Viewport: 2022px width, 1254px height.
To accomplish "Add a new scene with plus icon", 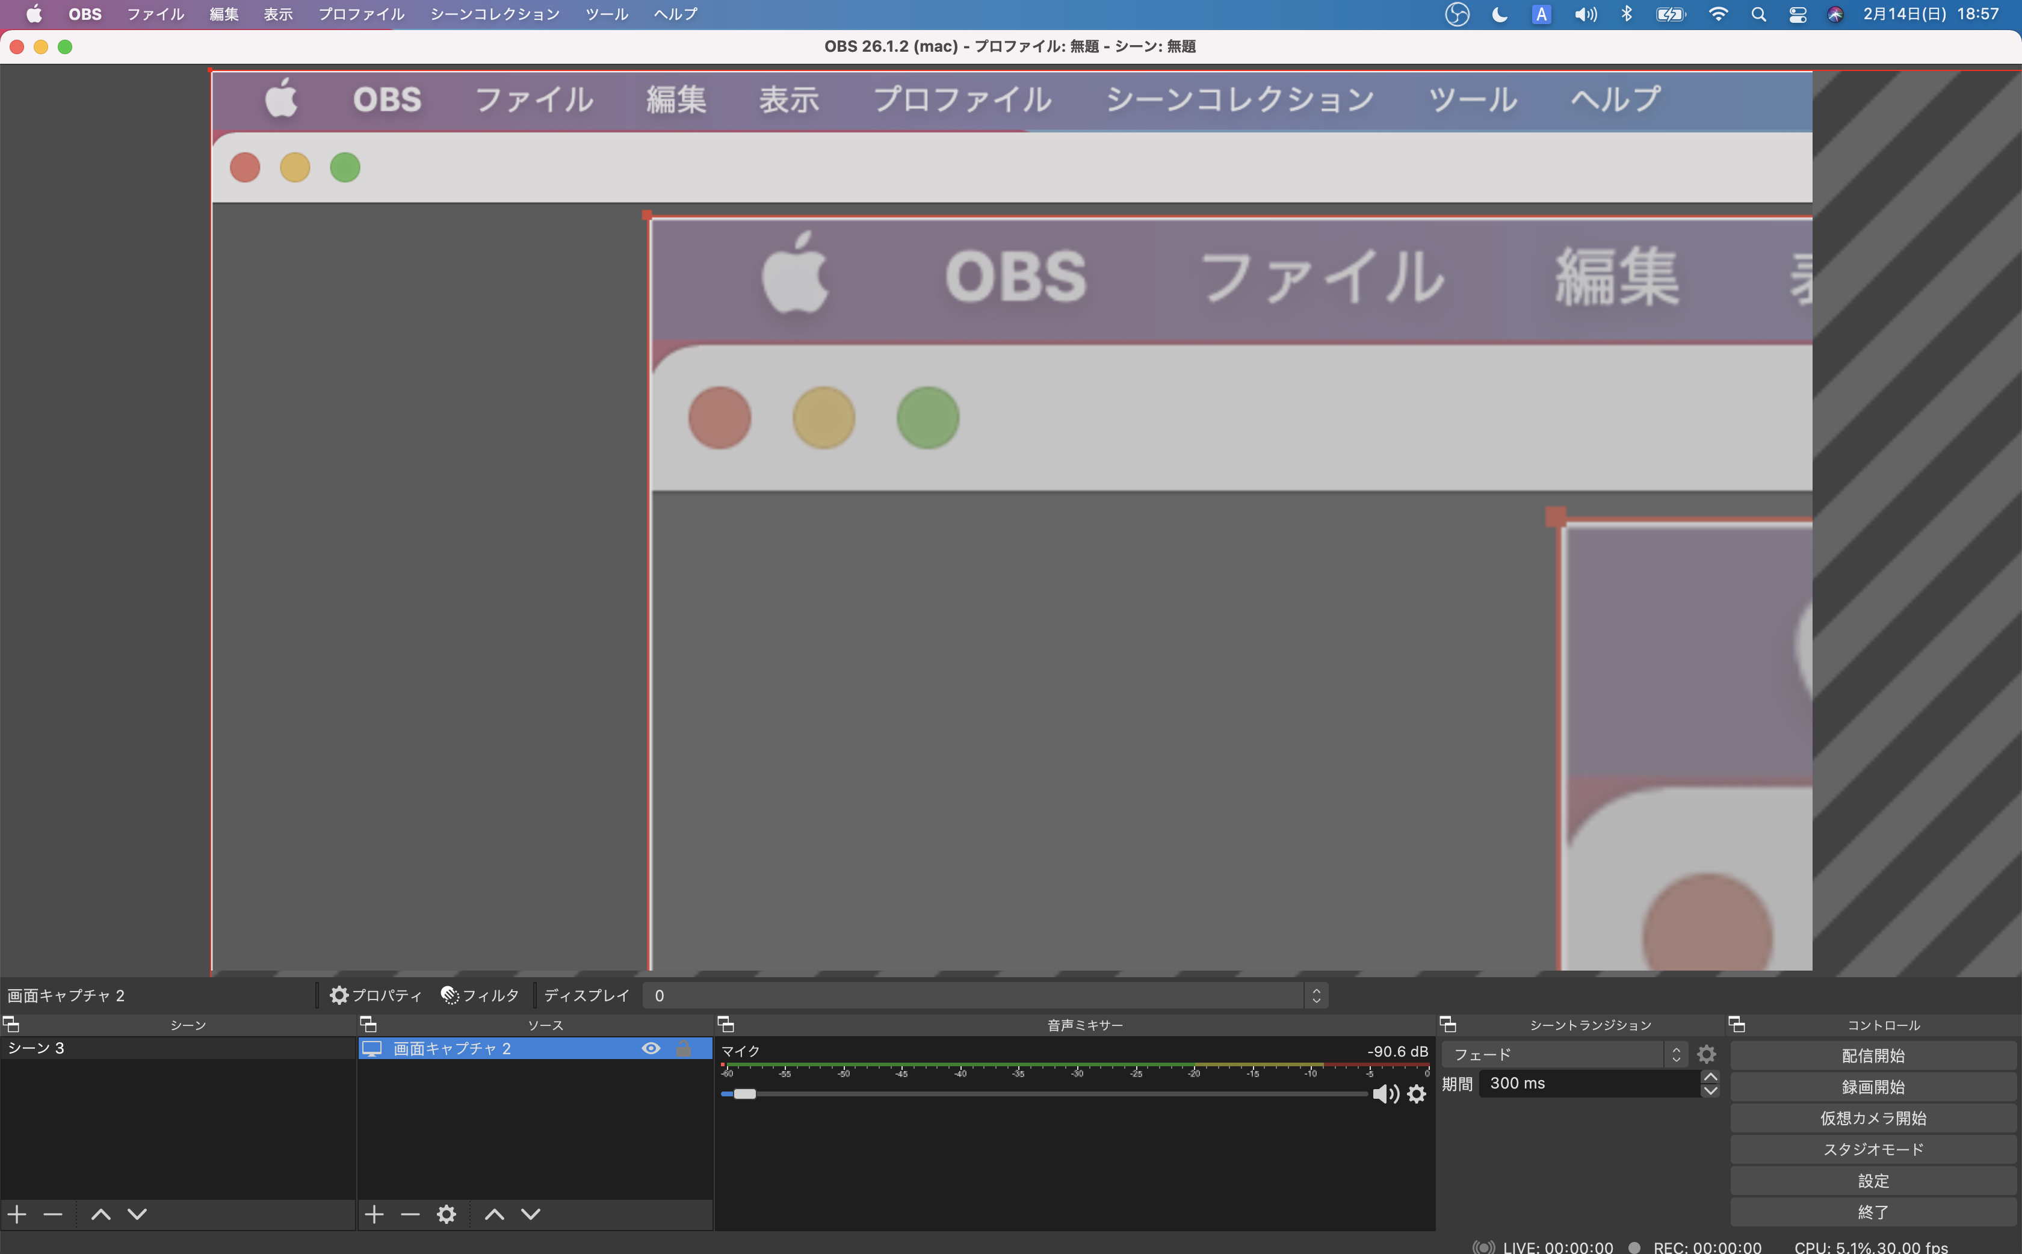I will [17, 1214].
